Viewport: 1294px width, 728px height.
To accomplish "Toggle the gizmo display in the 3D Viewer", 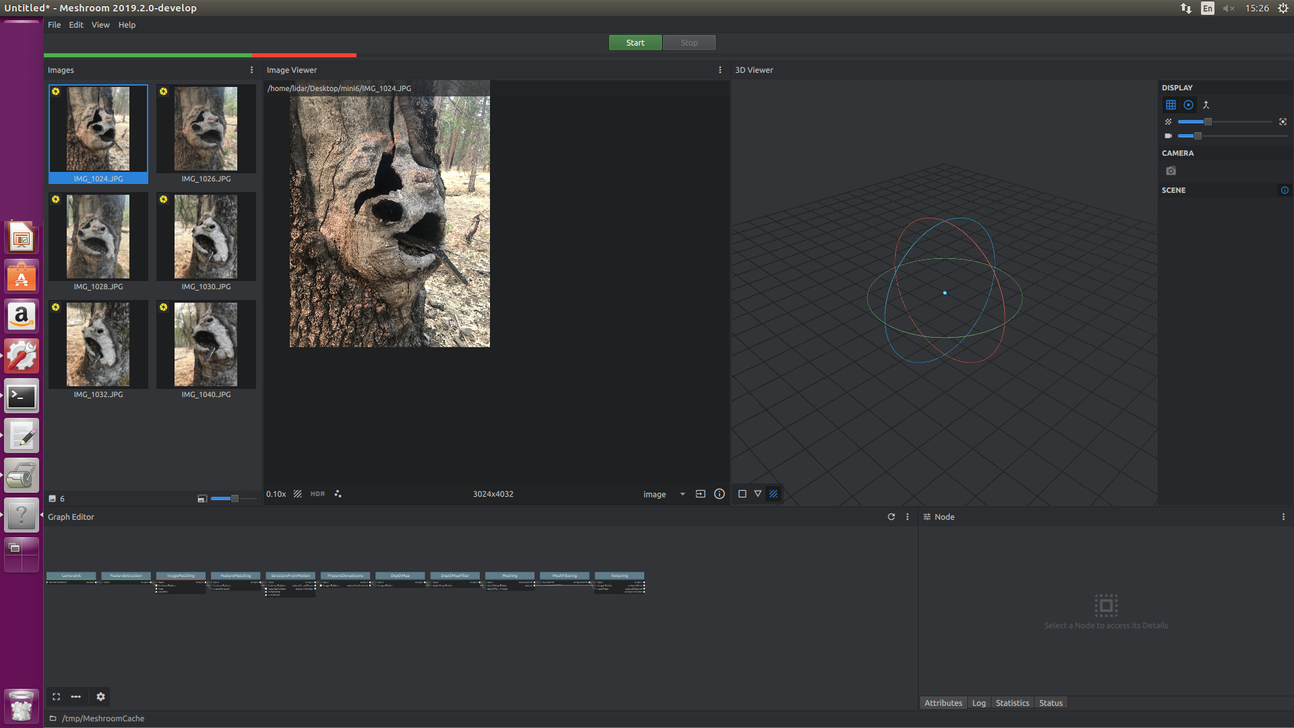I will (1189, 105).
